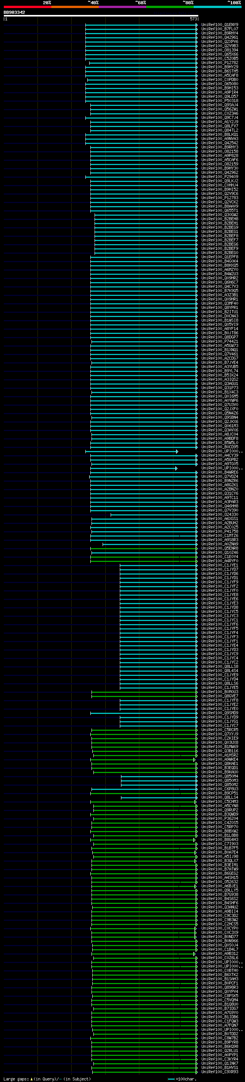
Task: Select hit UniRef100_O82159
Action: (220, 164)
